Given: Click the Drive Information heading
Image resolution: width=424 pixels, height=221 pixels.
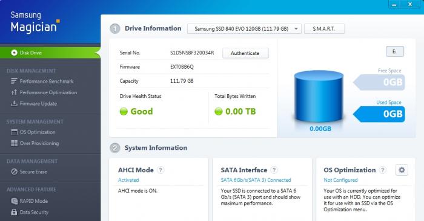Looking at the screenshot, I should tap(153, 28).
